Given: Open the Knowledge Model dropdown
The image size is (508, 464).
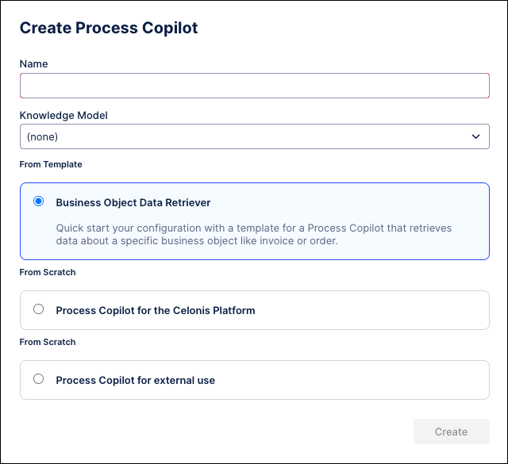Looking at the screenshot, I should pos(254,136).
